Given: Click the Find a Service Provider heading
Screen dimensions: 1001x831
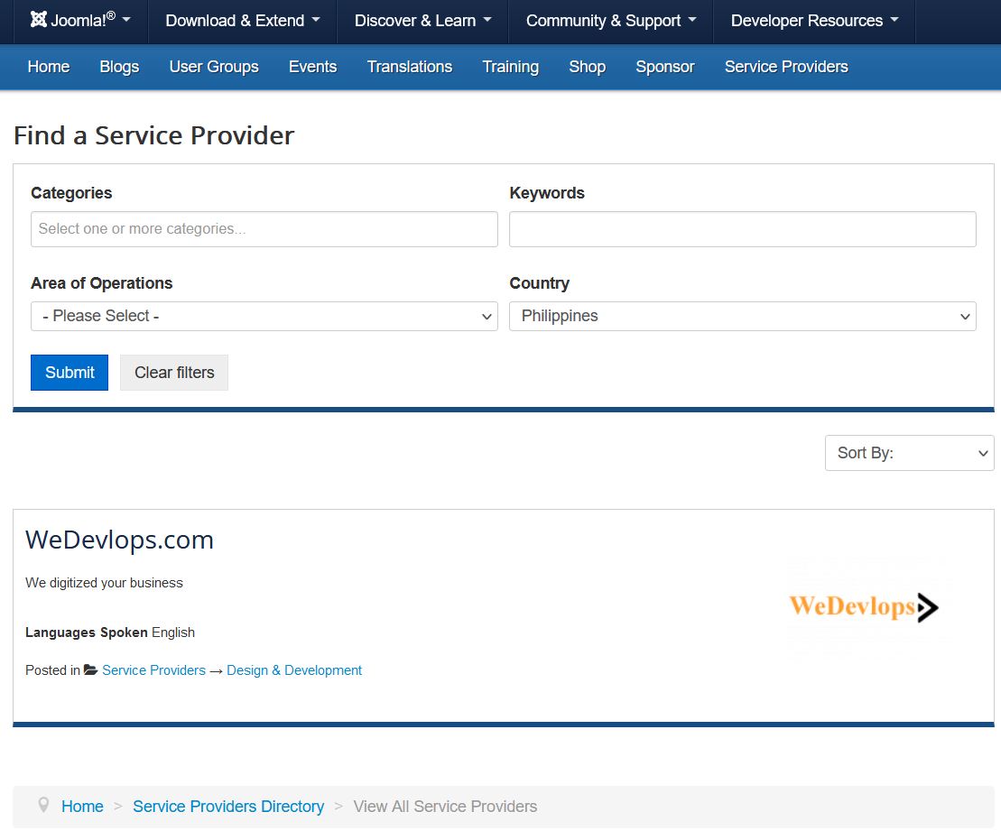Looking at the screenshot, I should [153, 135].
